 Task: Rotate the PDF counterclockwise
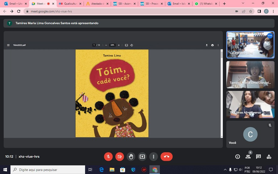(x=131, y=45)
